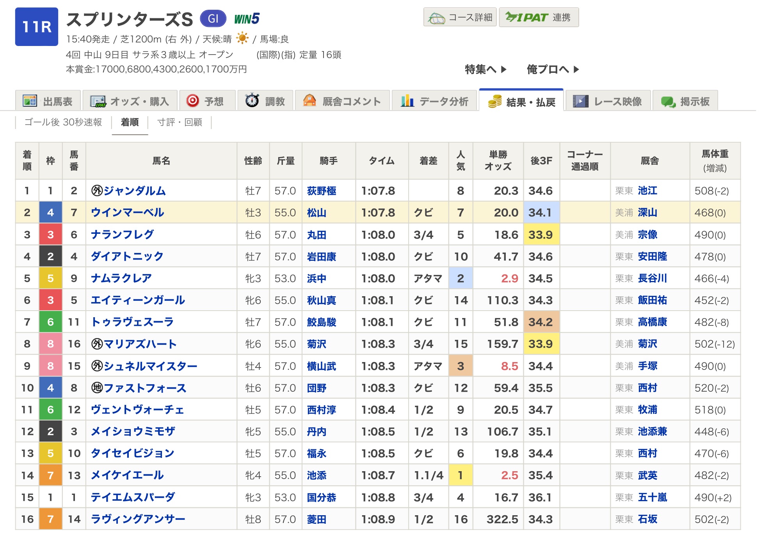The width and height of the screenshot is (763, 546).
Task: Go to 特集へ link
Action: pos(486,69)
